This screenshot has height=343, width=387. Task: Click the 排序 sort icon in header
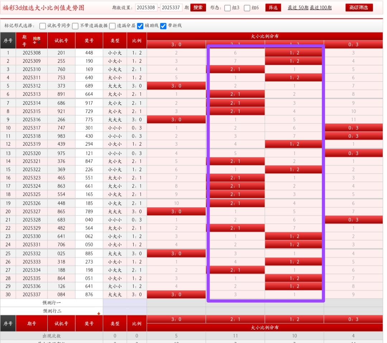click(x=37, y=40)
